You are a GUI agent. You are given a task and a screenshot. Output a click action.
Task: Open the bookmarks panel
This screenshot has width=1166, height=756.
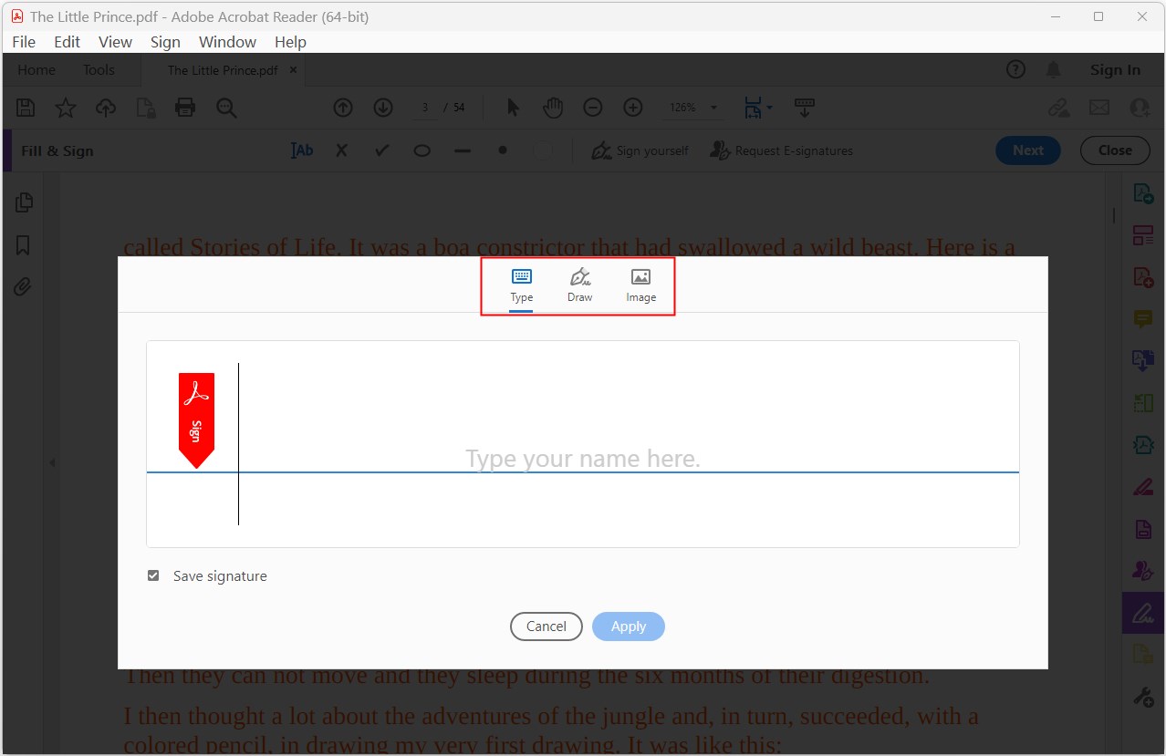point(22,244)
